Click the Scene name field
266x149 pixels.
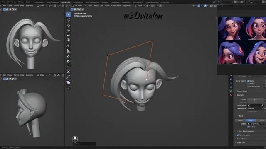(x=225, y=2)
